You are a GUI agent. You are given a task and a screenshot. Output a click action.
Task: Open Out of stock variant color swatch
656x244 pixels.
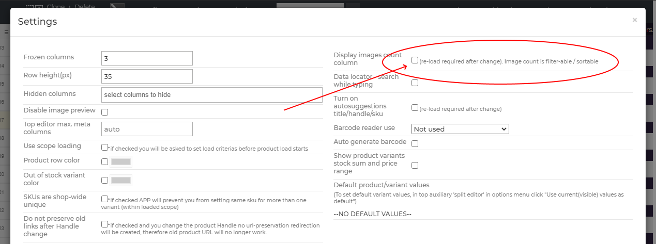(121, 181)
